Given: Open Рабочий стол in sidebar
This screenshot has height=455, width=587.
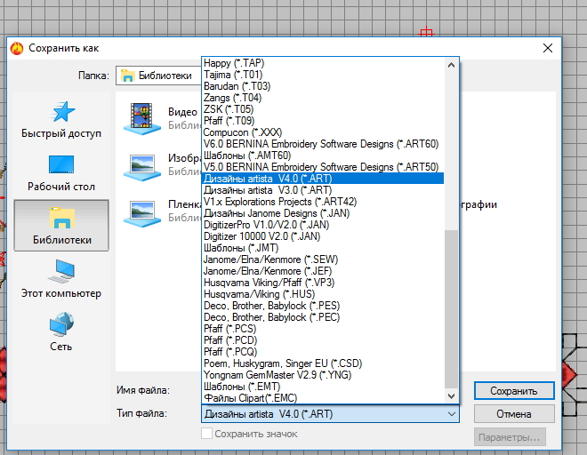Looking at the screenshot, I should point(61,165).
